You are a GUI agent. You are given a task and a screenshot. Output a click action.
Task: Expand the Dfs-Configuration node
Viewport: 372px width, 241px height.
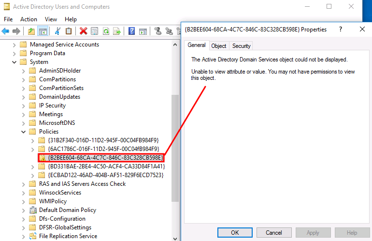click(23, 219)
